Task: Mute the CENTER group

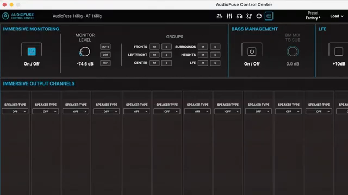Action: click(x=154, y=63)
